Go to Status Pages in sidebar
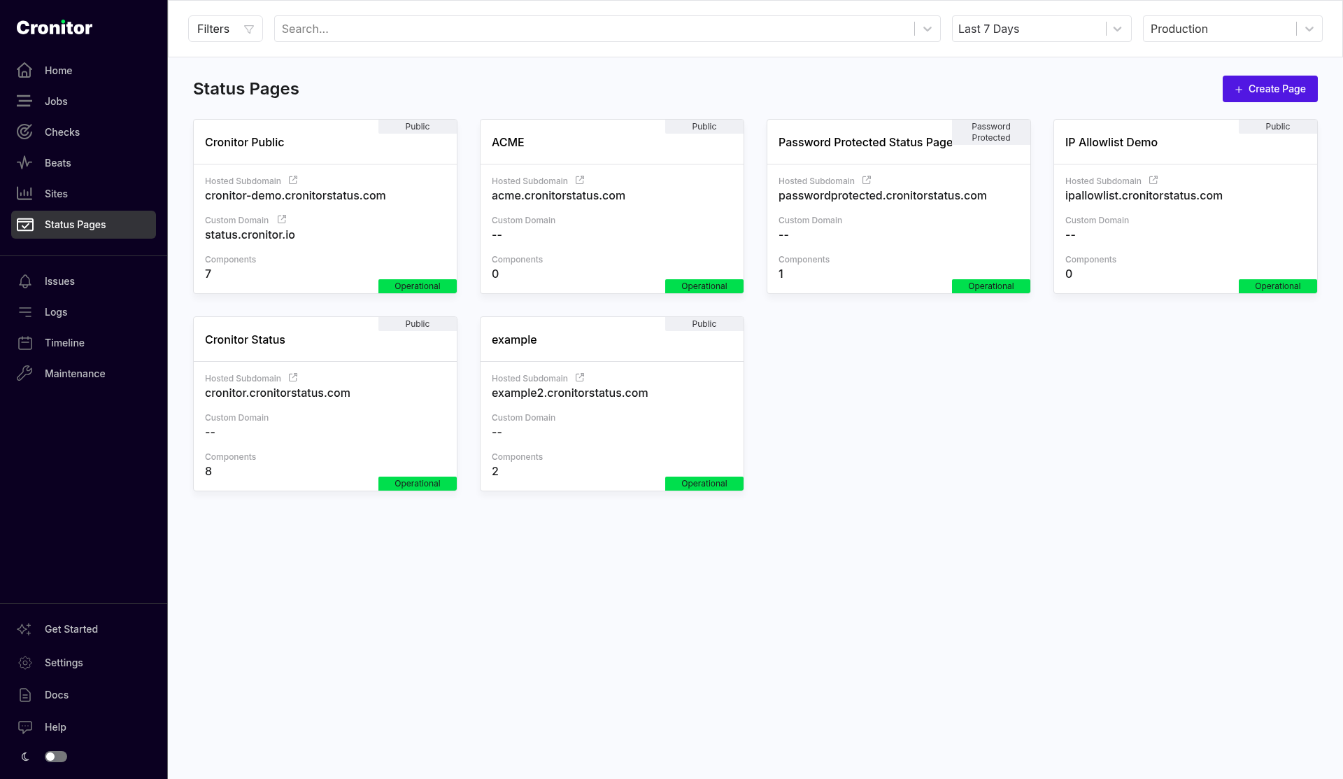The image size is (1343, 779). 83,225
